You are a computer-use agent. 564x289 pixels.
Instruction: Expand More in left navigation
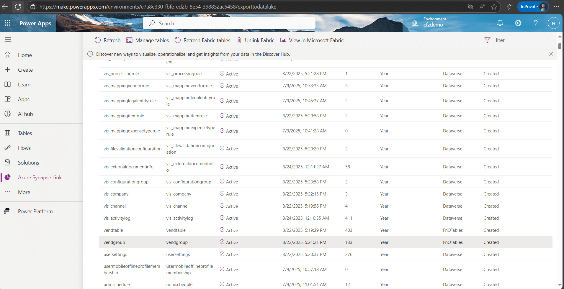click(24, 192)
